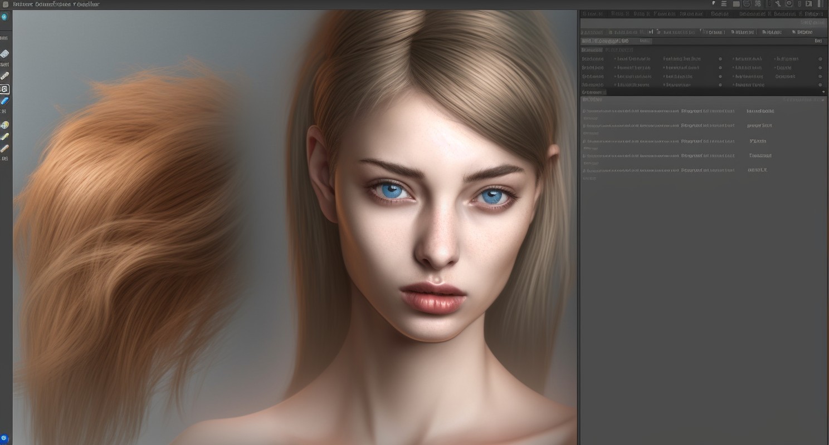Toggle the first row's far-right circle indicator

tap(820, 59)
